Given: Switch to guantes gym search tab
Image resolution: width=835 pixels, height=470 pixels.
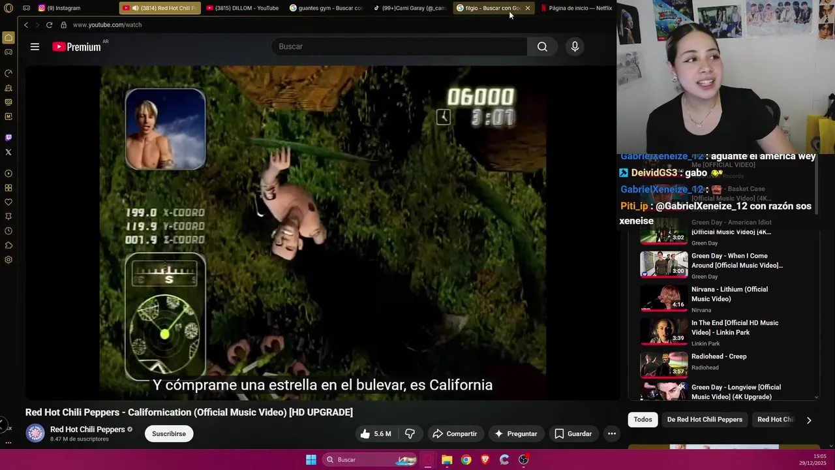Looking at the screenshot, I should click(x=326, y=8).
